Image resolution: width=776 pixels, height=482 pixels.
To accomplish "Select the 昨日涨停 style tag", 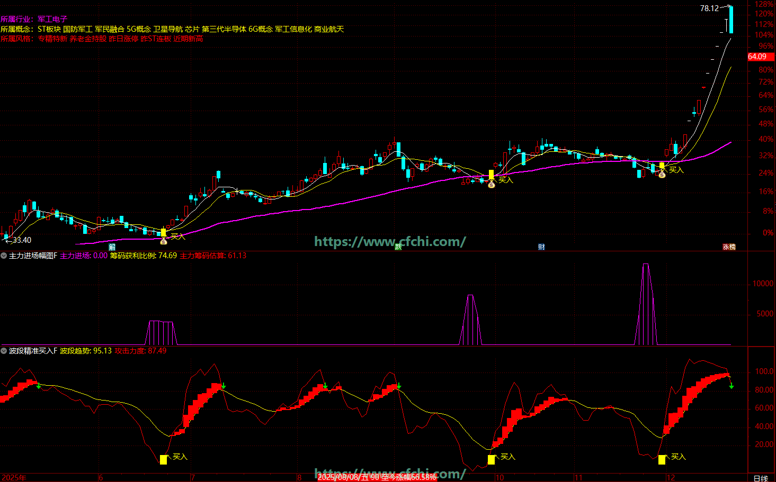I will [x=123, y=39].
